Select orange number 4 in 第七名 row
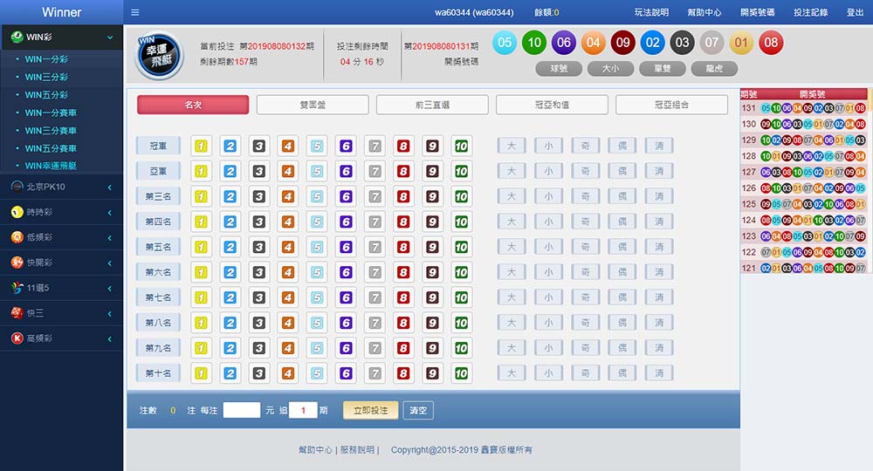 pos(288,297)
